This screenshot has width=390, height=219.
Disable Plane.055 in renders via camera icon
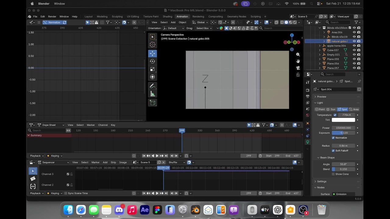[359, 59]
